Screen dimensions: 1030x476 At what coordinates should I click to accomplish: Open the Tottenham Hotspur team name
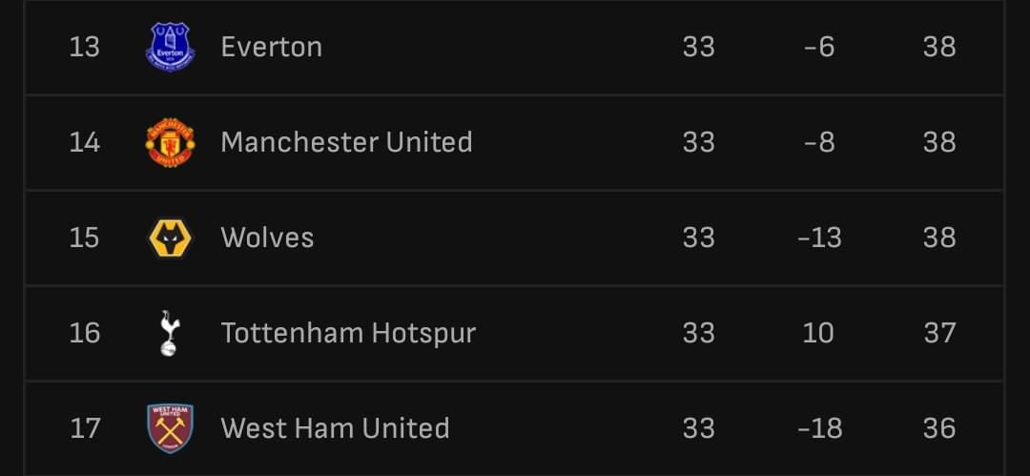click(x=348, y=333)
